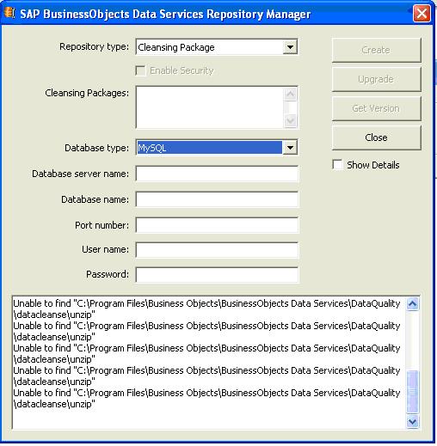Close the Repository Manager window with X
Screen dimensions: 437x446
(422, 14)
